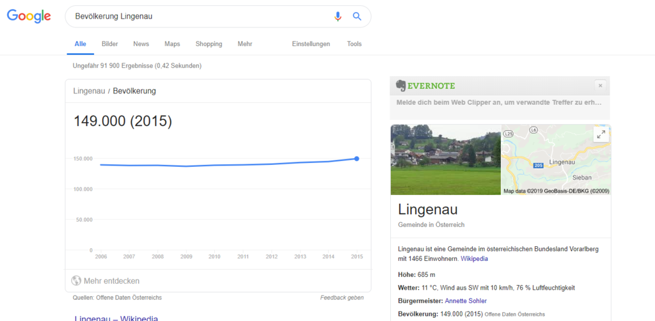Viewport: 655px width, 321px height.
Task: Open the Wikipedia link in description
Action: tap(474, 259)
